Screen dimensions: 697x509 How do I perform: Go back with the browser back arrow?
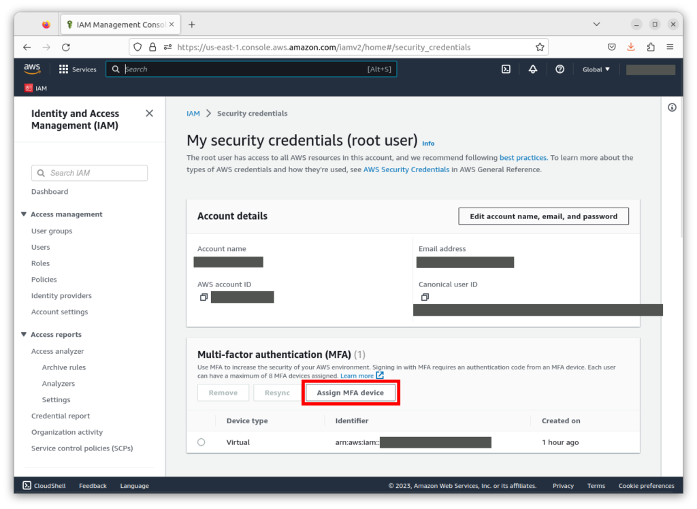[27, 47]
